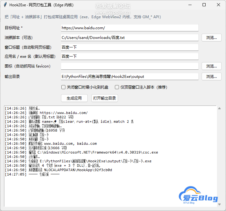Click the 14:27:05 生成完成 log line
226x211 pixels.
[x=32, y=174]
